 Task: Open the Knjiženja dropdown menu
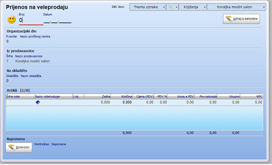[193, 7]
